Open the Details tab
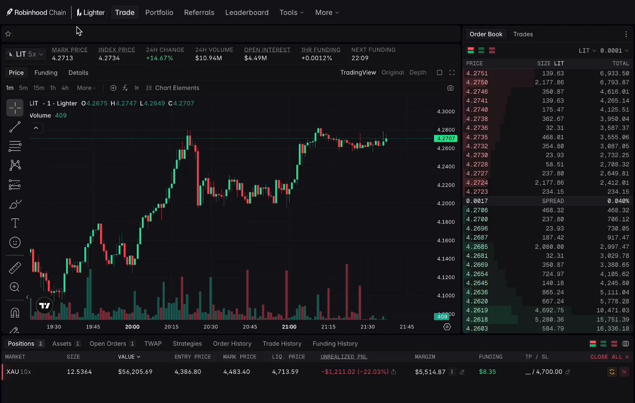The height and width of the screenshot is (403, 635). (x=78, y=73)
